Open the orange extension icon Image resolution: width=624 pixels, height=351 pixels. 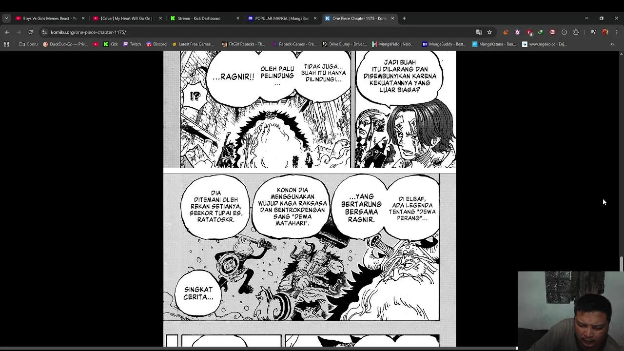[506, 32]
